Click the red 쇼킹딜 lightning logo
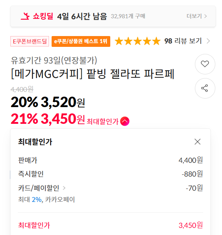 coord(25,16)
